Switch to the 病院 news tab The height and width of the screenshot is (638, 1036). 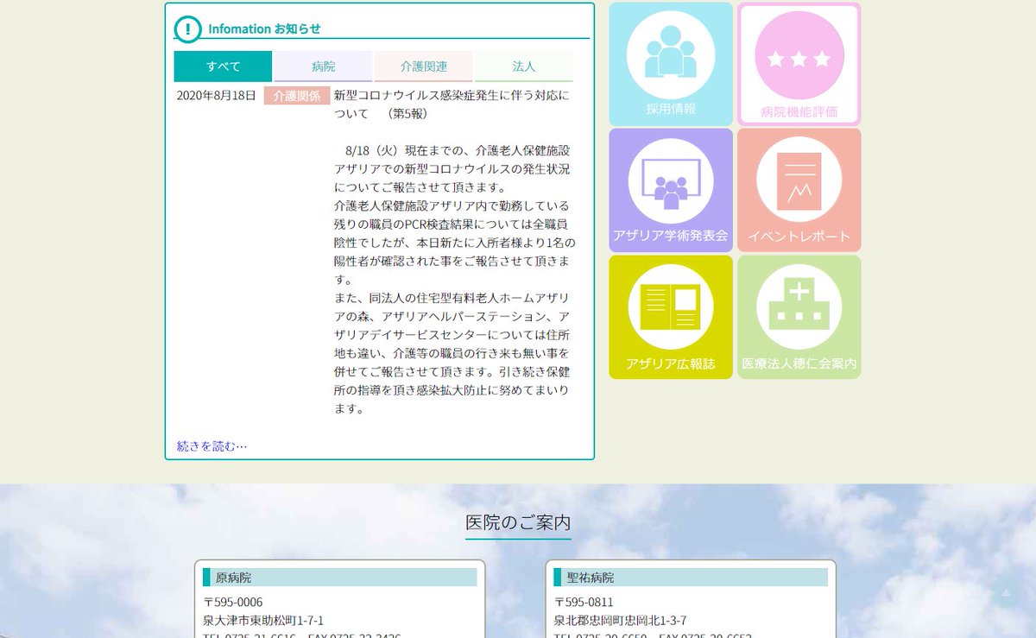pyautogui.click(x=323, y=66)
